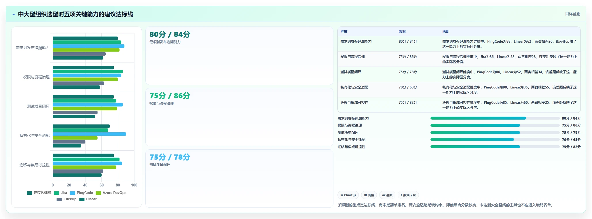
Task: Hide the Linear series via legend
Action: [x=88, y=199]
